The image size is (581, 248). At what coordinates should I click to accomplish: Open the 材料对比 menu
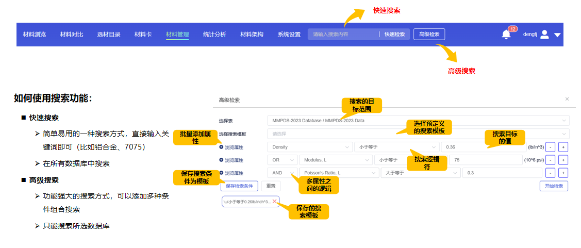point(72,35)
